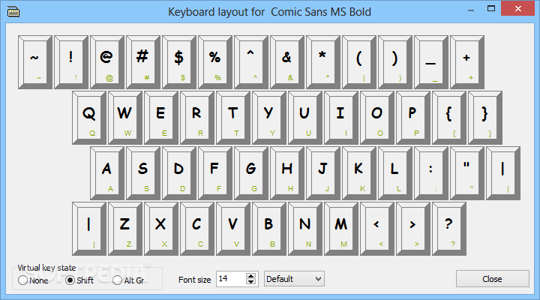
Task: Click the left curly brace { key
Action: tap(449, 118)
